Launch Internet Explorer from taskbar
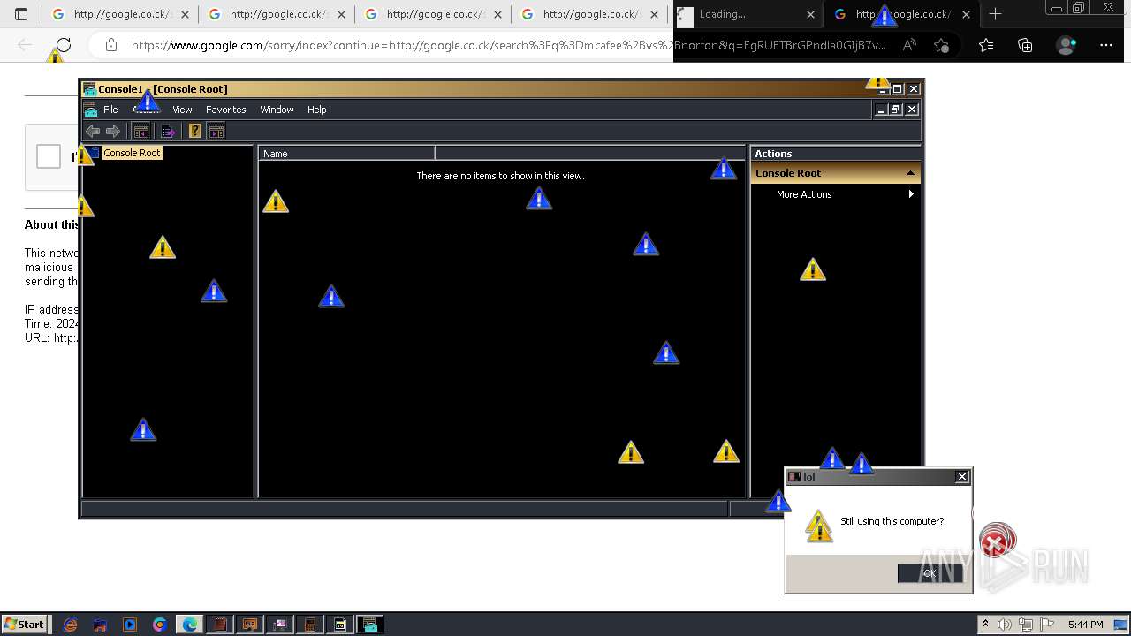This screenshot has width=1131, height=636. coord(70,625)
